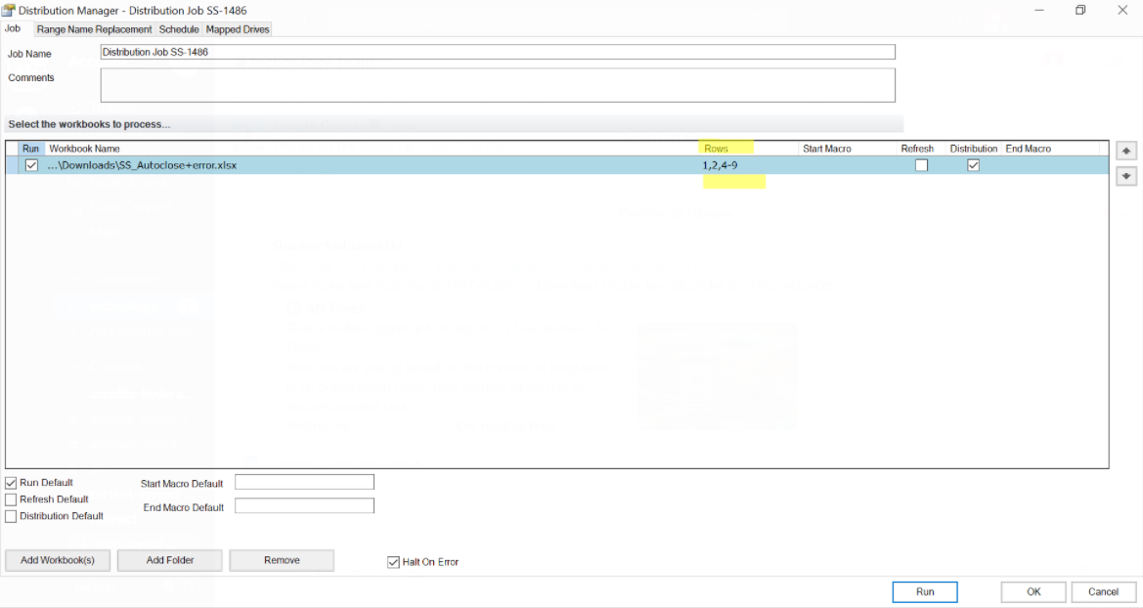The height and width of the screenshot is (608, 1143).
Task: Click the Add Folder button
Action: [x=169, y=560]
